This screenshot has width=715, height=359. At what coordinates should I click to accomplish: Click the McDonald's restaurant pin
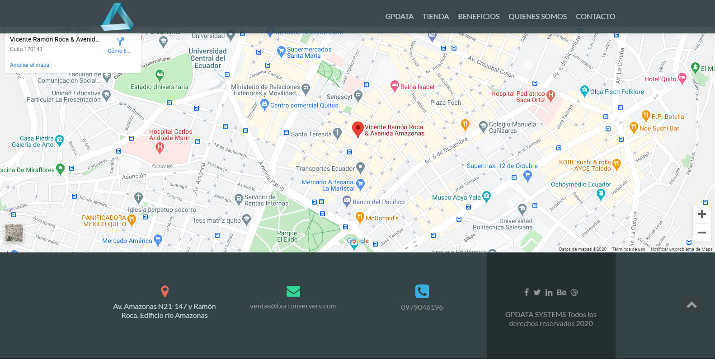pyautogui.click(x=360, y=218)
